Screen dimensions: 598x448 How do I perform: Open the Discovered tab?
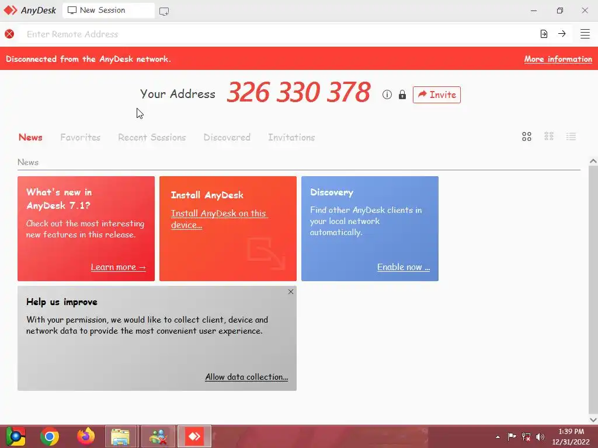227,137
